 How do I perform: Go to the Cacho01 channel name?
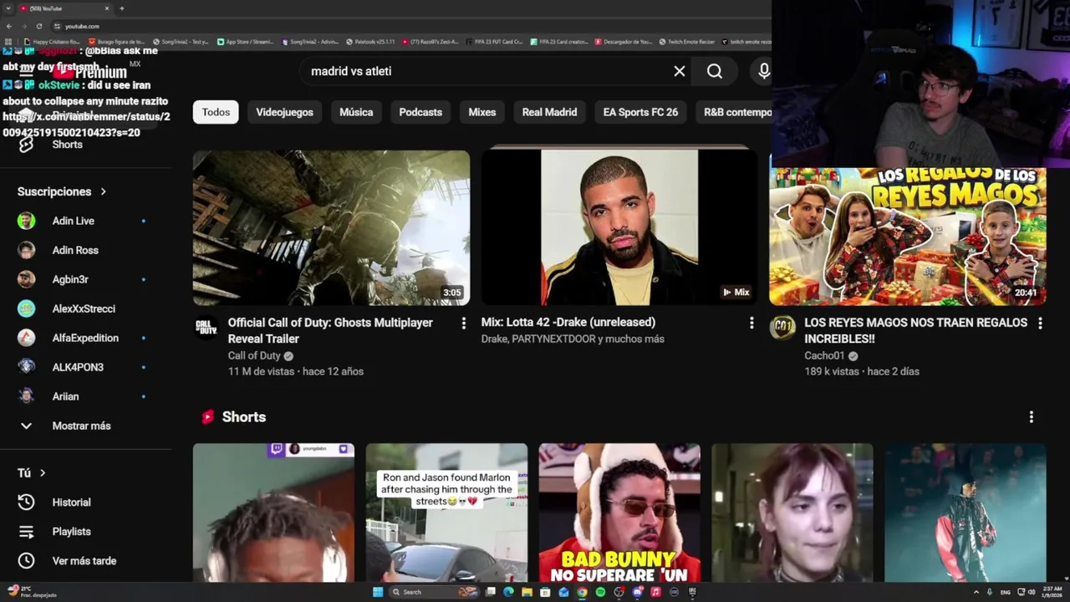pyautogui.click(x=824, y=355)
